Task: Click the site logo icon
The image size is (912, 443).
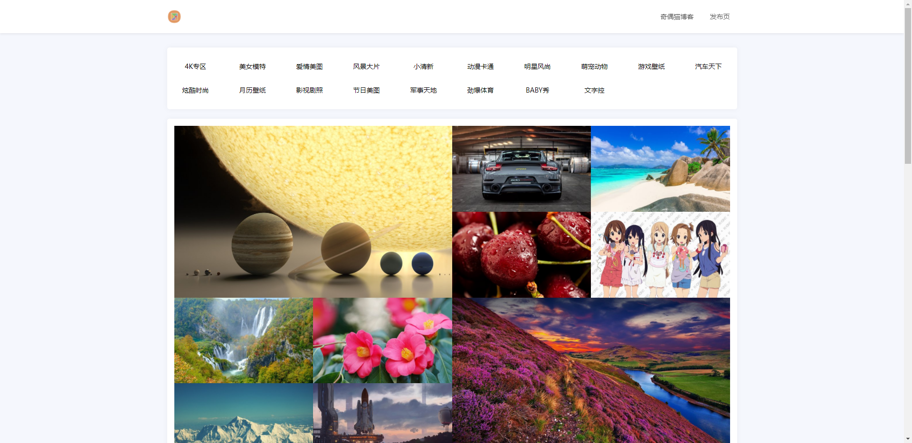Action: click(x=174, y=17)
